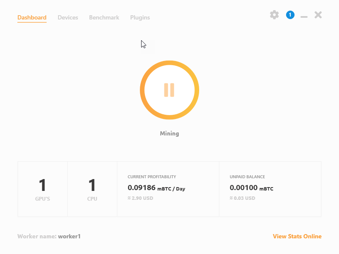Click the ≈ 0.03 USD estimate
339x254 pixels.
pyautogui.click(x=242, y=198)
